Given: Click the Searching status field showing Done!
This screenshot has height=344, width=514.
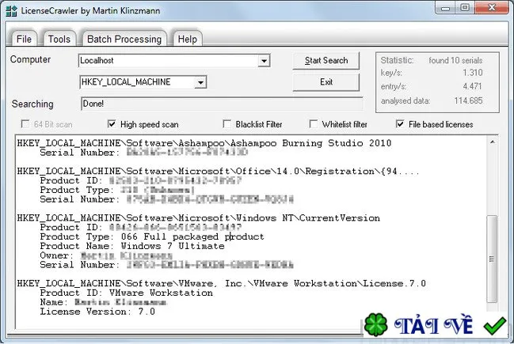Looking at the screenshot, I should pyautogui.click(x=222, y=104).
